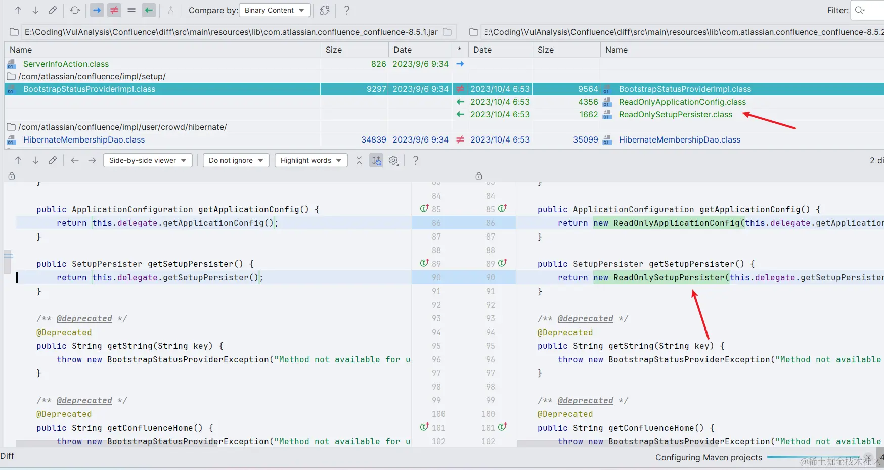
Task: Refresh the directory comparison
Action: pos(75,10)
